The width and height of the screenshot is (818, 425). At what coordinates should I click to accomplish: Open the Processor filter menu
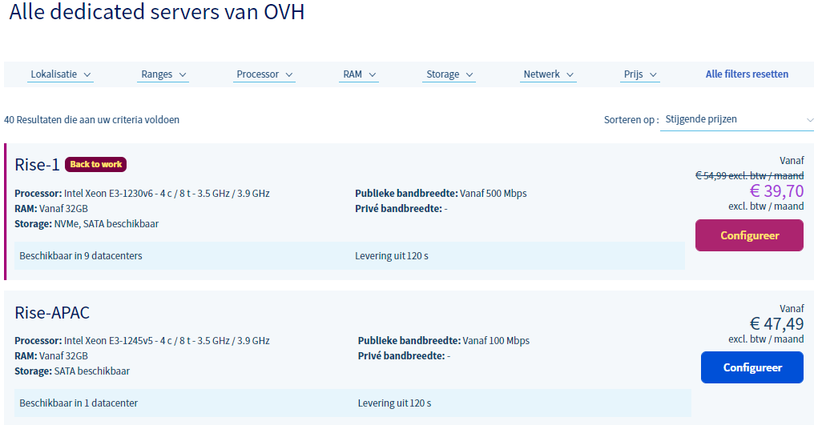click(264, 74)
